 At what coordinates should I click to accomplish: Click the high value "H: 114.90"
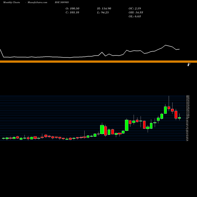pos(104,9)
